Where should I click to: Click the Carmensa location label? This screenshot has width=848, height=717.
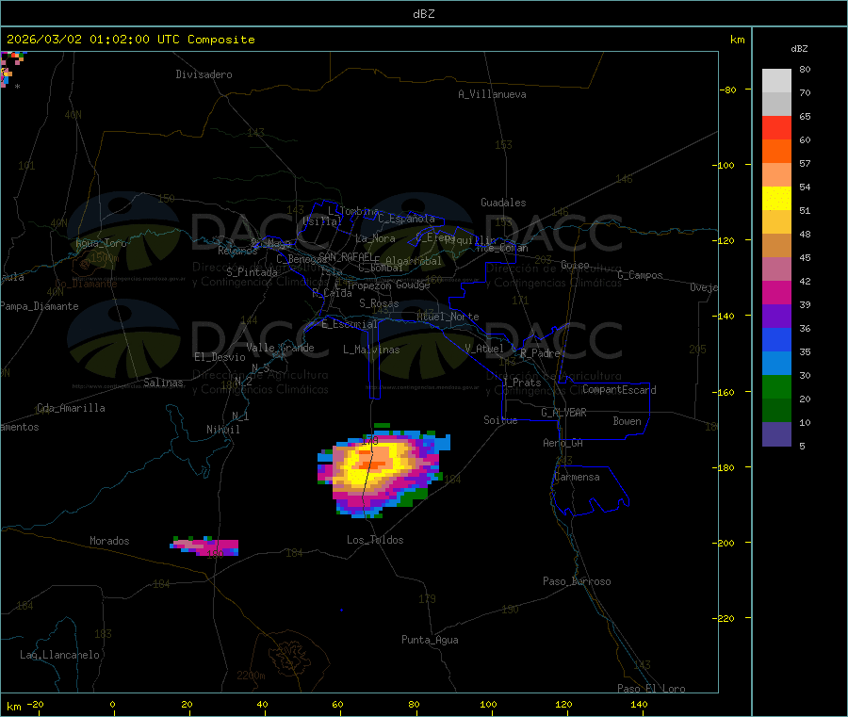[577, 477]
